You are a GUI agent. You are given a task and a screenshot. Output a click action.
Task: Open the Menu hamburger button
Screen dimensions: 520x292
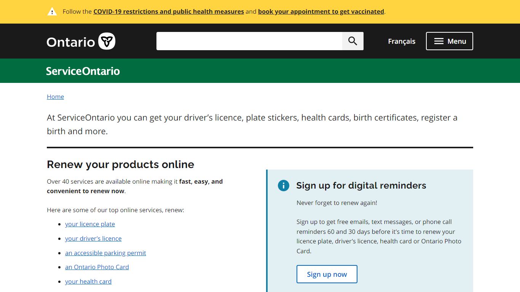[x=450, y=41]
